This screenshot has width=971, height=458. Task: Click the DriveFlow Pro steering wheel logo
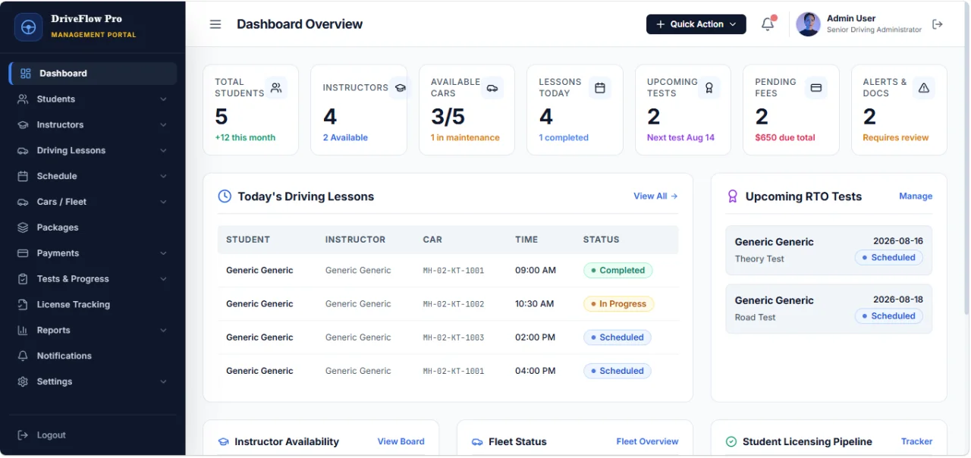(x=29, y=27)
